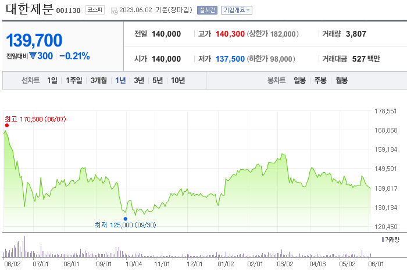
Task: Open the 일봉 daily candle chart
Action: [x=300, y=80]
